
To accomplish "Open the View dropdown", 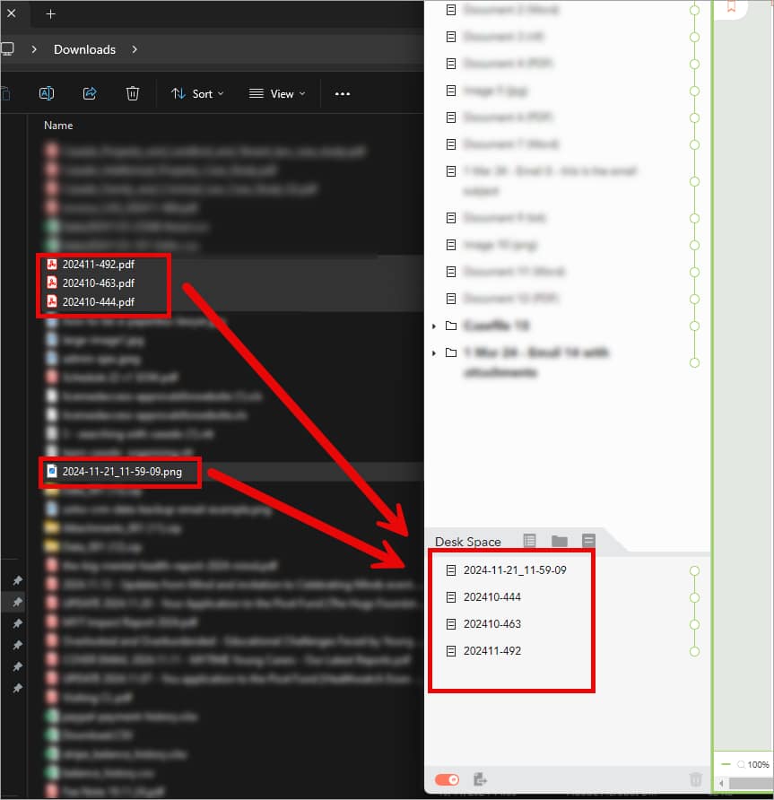I will point(277,94).
